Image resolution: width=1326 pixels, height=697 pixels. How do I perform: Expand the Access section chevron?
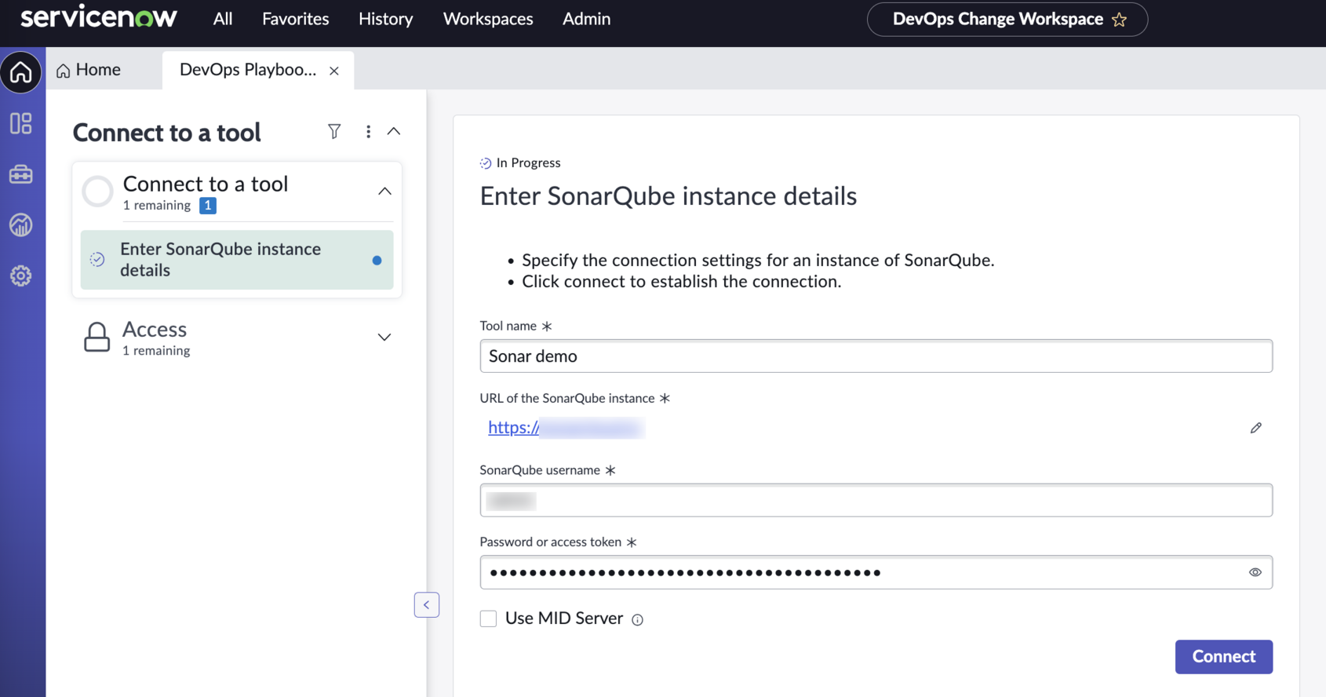click(x=384, y=338)
